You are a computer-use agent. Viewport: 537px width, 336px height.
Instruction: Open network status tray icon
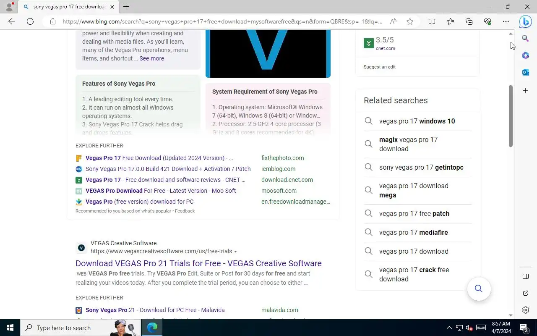(x=459, y=328)
